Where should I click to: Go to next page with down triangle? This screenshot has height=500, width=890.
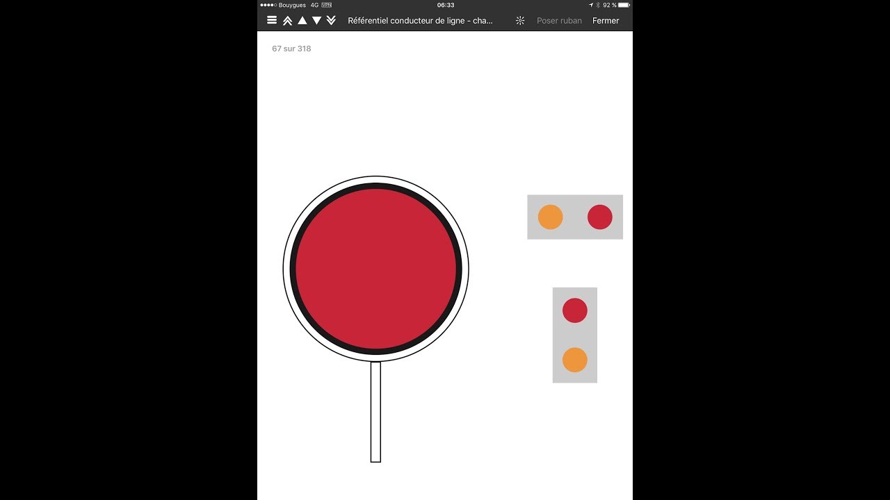point(316,21)
